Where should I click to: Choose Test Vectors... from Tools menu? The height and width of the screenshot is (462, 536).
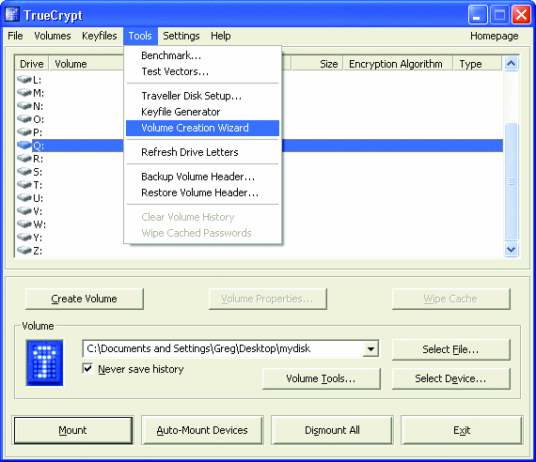202,71
